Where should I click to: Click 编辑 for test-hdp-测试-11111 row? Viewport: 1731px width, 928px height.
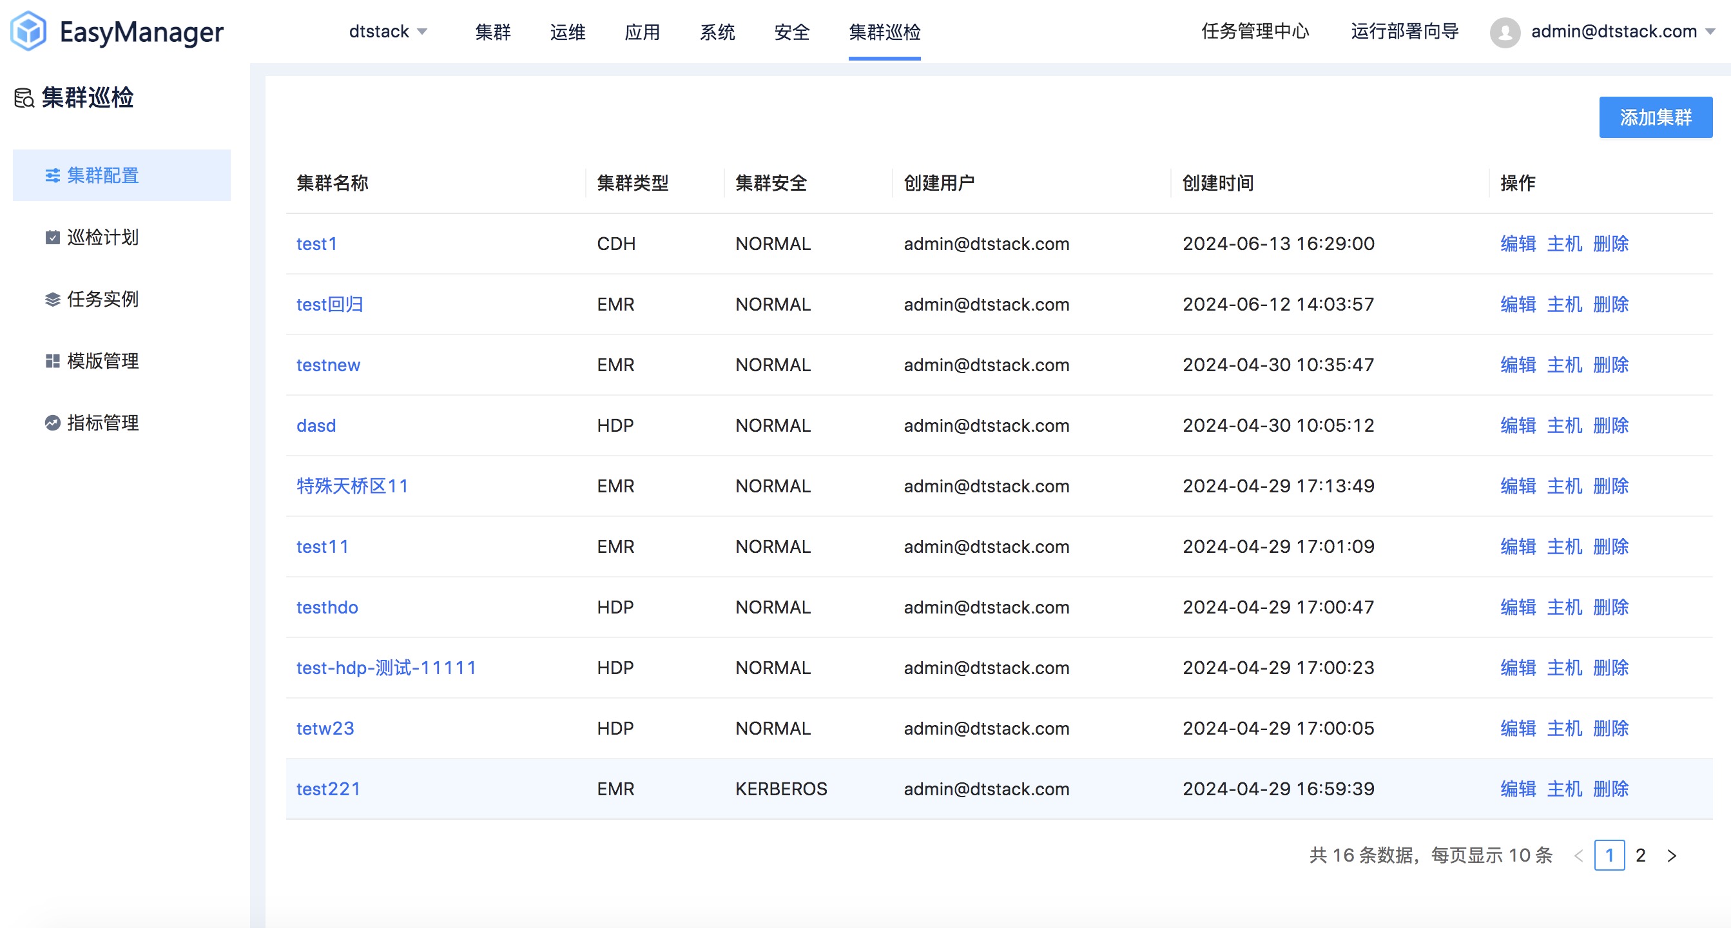[1518, 667]
